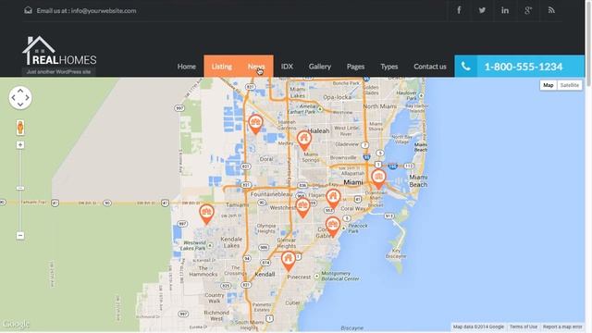Click the map zoom slider handle

coord(20,188)
